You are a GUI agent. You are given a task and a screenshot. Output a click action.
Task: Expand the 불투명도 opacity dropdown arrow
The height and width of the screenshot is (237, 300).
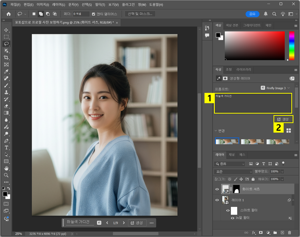[282, 171]
